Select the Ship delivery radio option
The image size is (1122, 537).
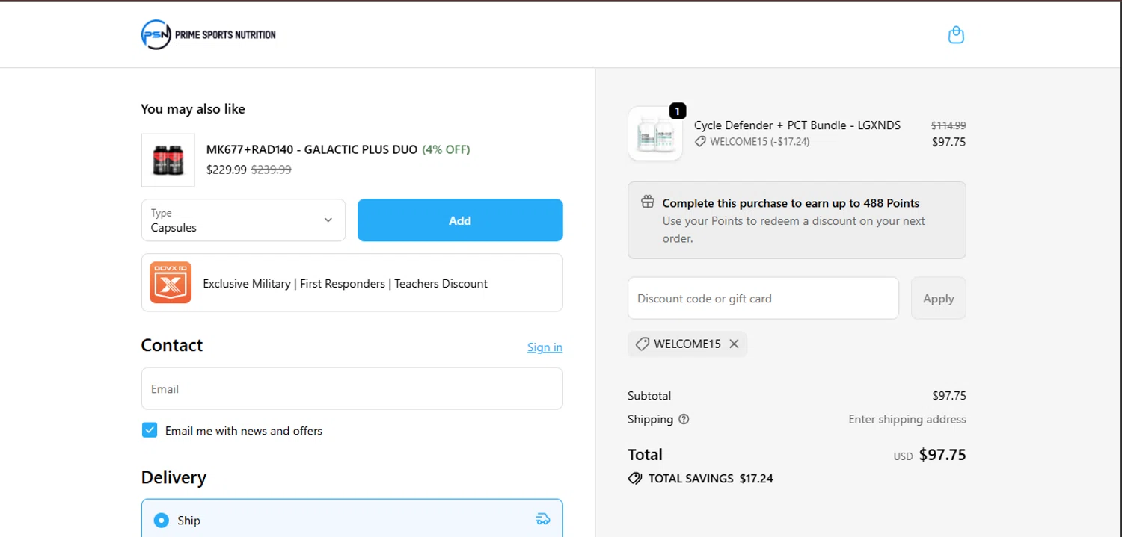coord(161,520)
